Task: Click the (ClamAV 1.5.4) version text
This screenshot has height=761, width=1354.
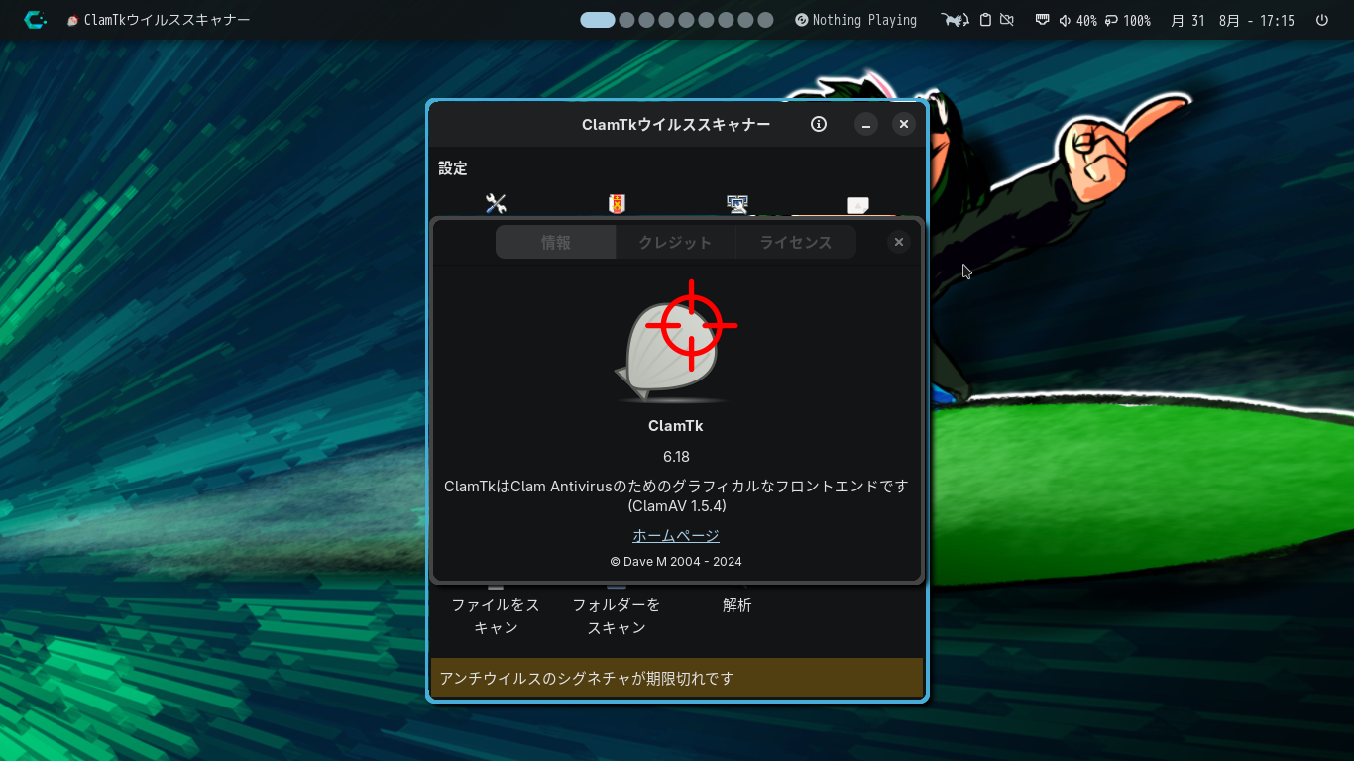Action: 677,505
